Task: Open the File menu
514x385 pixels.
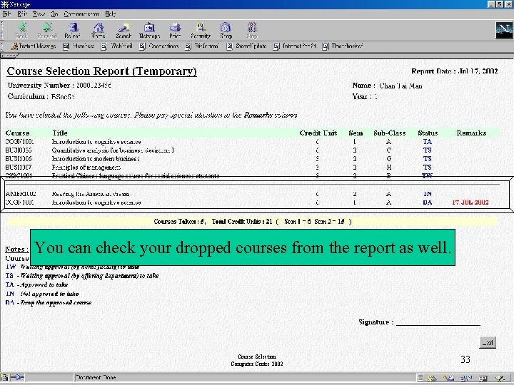Action: click(x=6, y=14)
